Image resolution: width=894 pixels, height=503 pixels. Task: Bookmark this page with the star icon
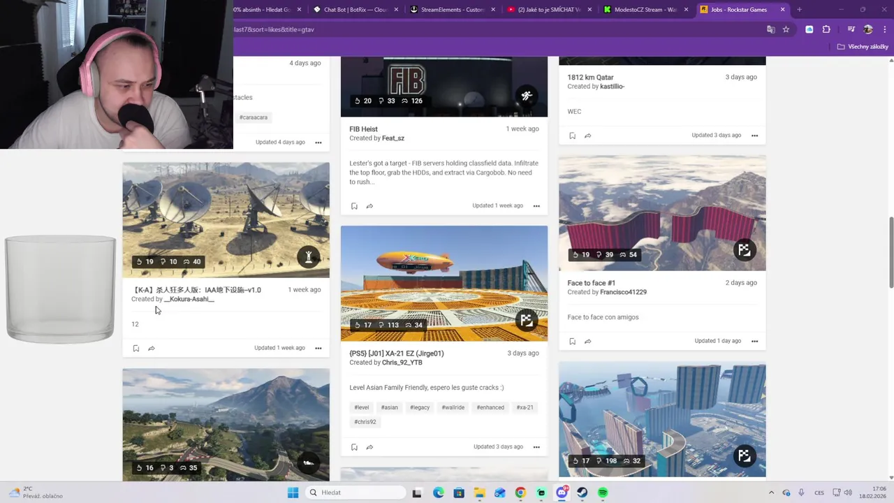786,29
